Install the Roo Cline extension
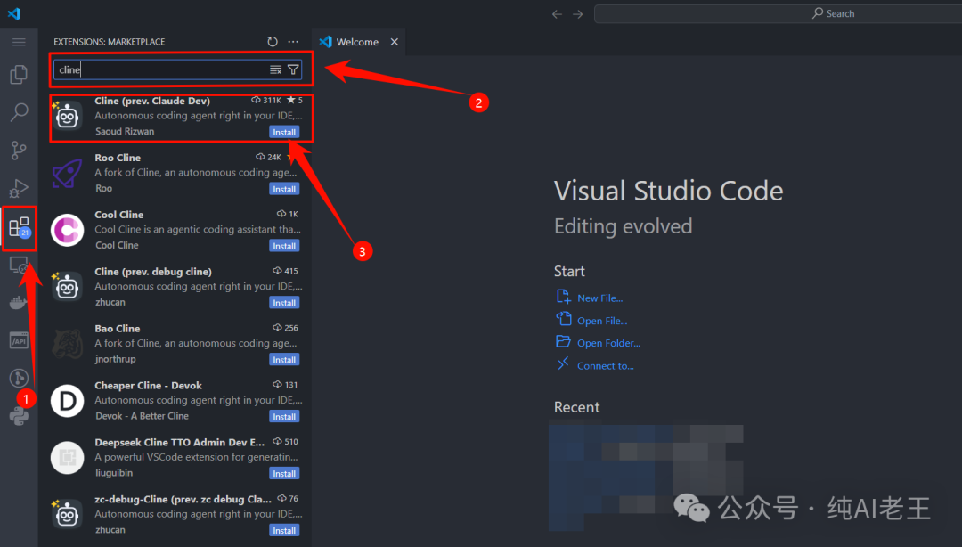The image size is (962, 547). click(284, 189)
